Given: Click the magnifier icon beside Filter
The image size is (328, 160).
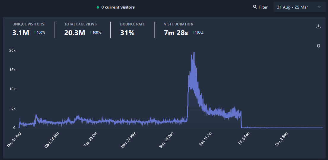Looking at the screenshot, I should click(x=255, y=7).
